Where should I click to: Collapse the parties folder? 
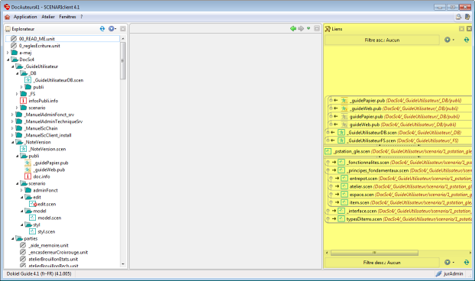coord(13,238)
